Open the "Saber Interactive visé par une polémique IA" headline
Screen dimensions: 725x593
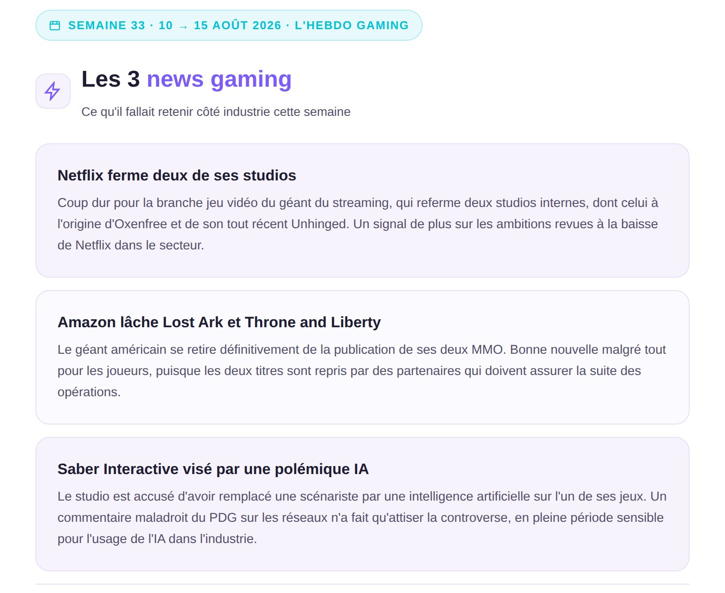[x=213, y=469]
